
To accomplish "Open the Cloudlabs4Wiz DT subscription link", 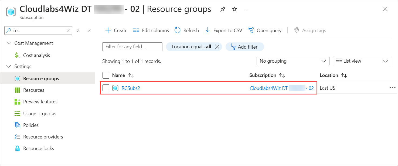I will click(282, 88).
